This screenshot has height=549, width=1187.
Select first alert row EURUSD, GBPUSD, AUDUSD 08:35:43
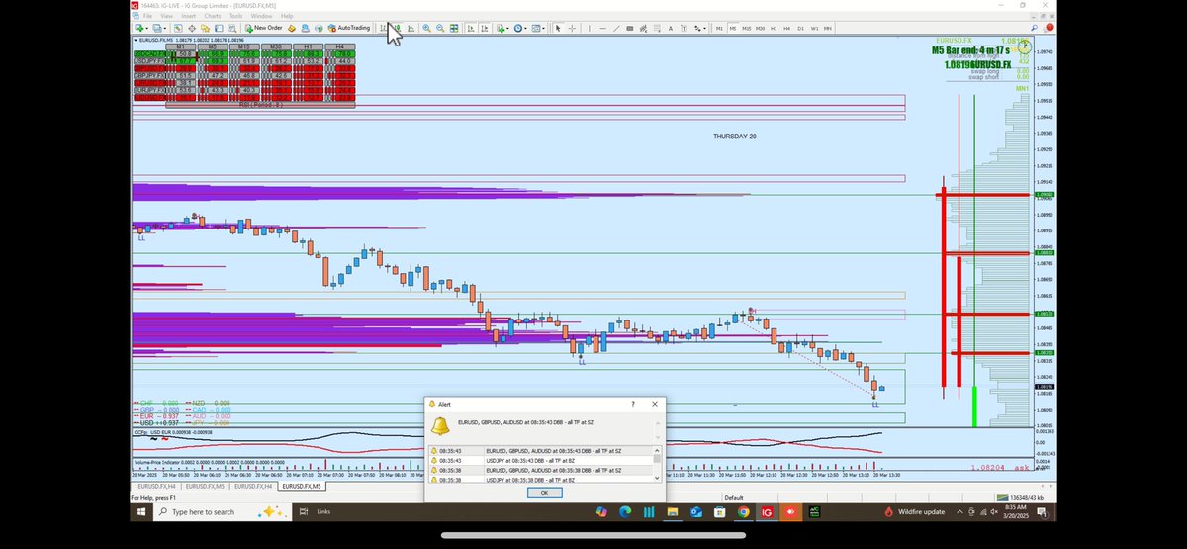click(541, 451)
